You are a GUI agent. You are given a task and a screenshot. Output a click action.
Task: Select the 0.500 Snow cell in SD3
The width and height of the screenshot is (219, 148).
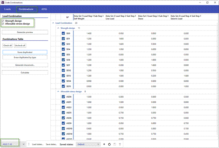[x=153, y=44]
